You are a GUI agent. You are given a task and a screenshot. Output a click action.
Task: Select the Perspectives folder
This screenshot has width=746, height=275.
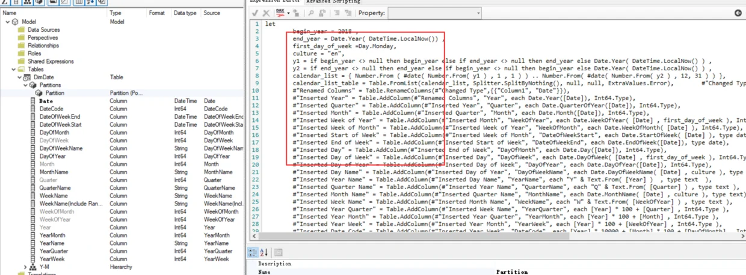[x=43, y=37]
